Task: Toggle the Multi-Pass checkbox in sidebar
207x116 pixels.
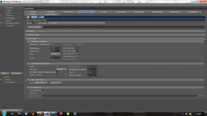Action: (1, 15)
